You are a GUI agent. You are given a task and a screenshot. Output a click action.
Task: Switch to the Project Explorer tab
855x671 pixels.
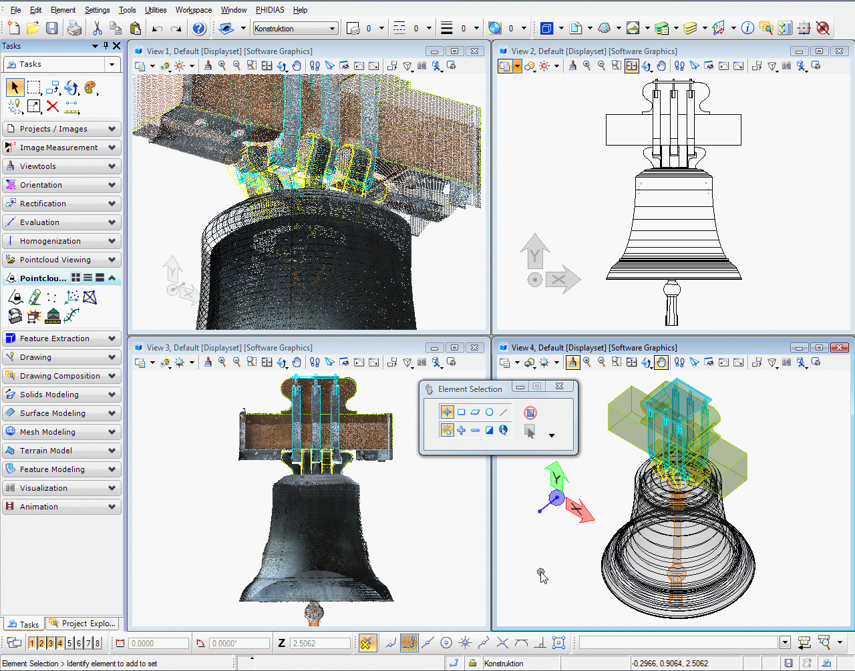tap(83, 624)
